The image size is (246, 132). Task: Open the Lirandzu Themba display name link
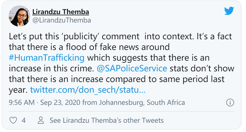61,12
